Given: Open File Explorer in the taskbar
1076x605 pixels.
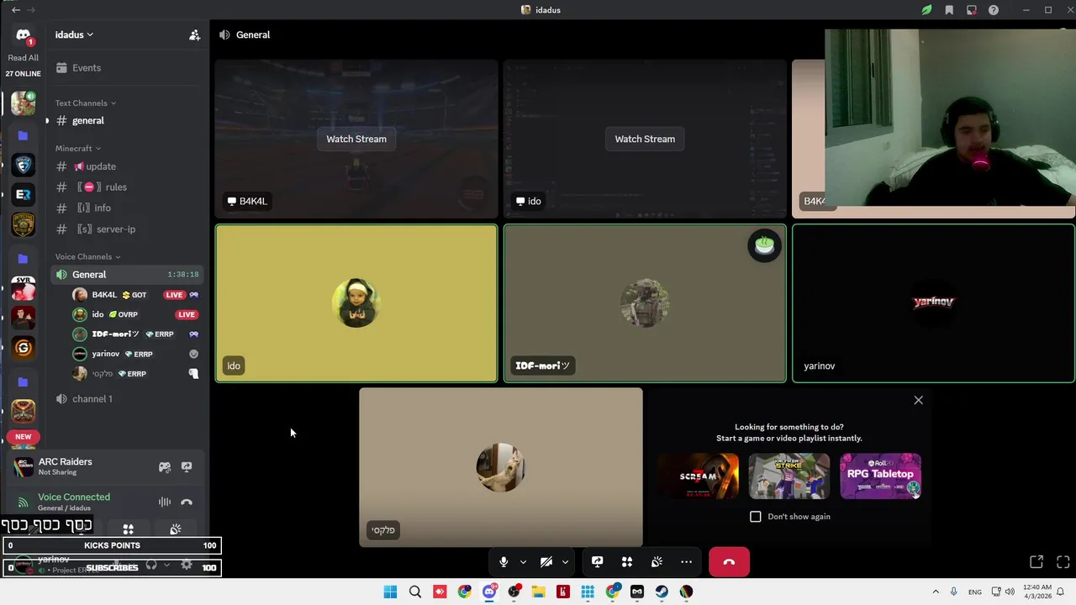Looking at the screenshot, I should (538, 592).
